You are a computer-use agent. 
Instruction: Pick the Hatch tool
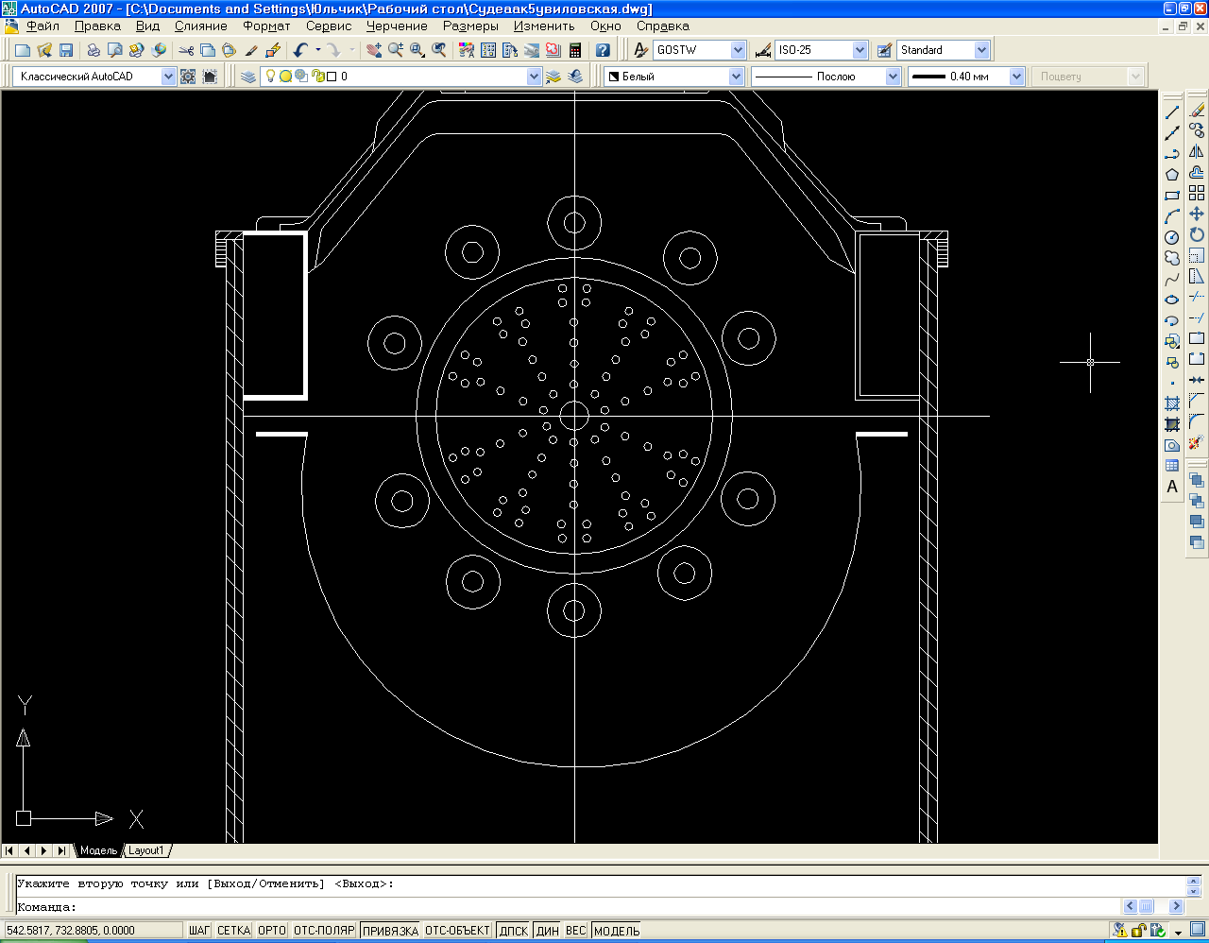(1172, 403)
